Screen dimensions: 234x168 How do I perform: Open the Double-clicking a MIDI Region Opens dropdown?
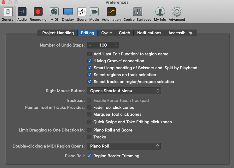(x=124, y=146)
